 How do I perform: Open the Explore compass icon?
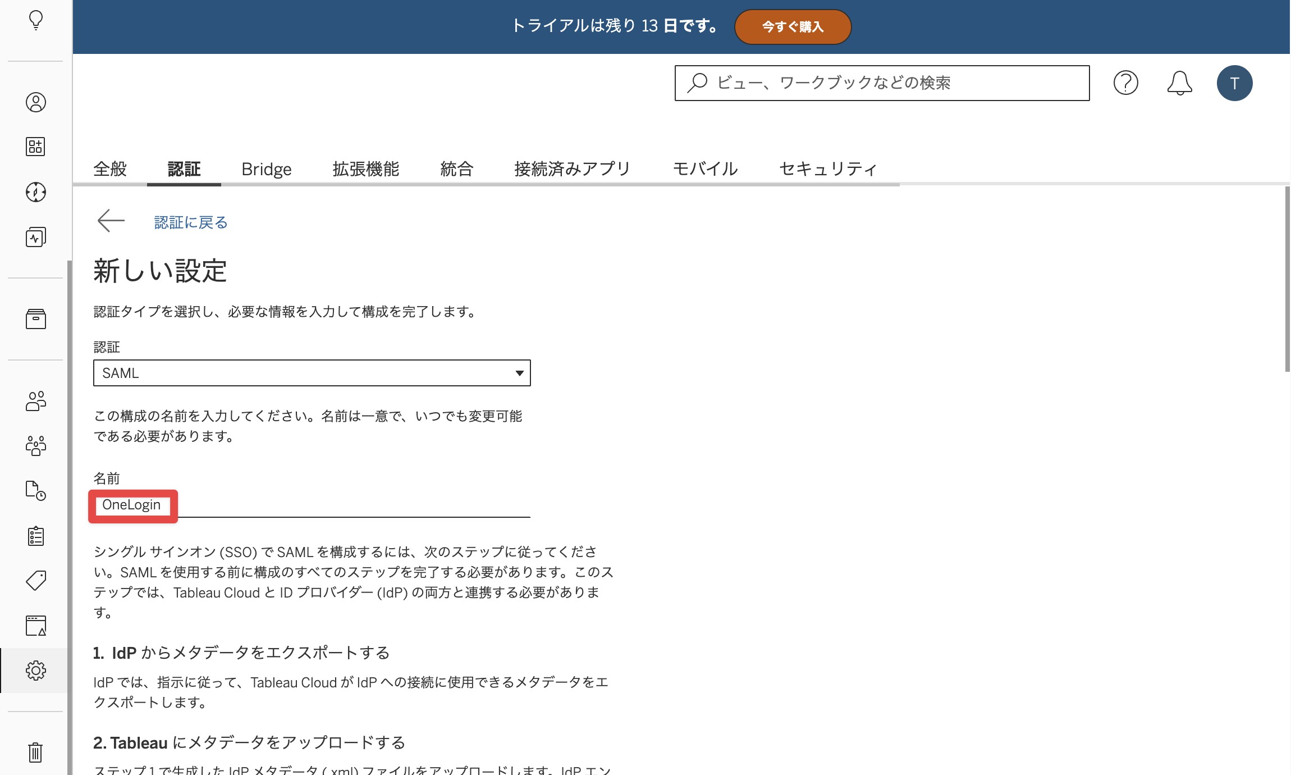point(36,192)
